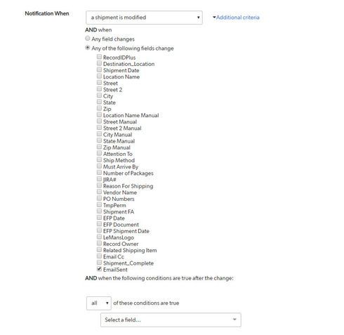
Task: Select the 'Any field changes' radio button
Action: point(88,39)
